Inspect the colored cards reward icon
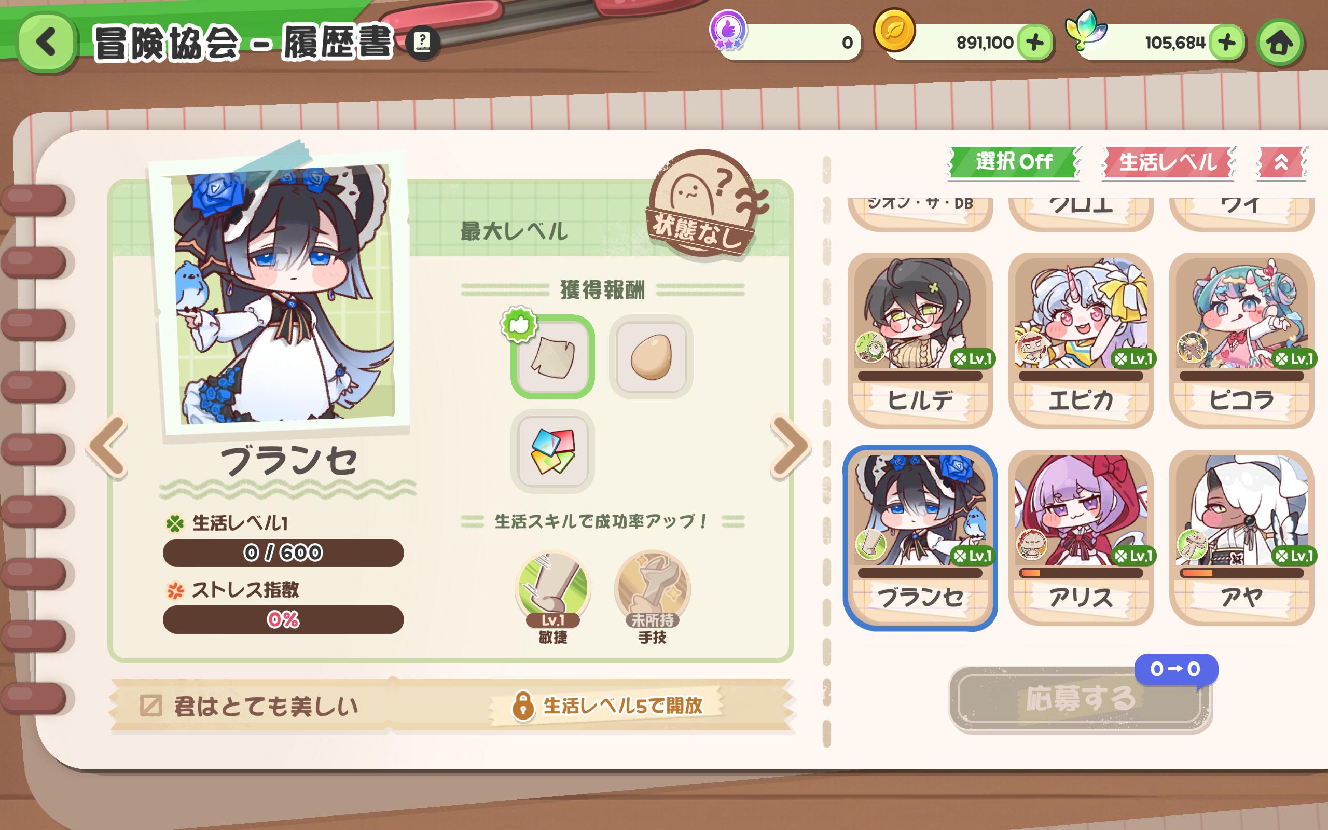 tap(552, 451)
